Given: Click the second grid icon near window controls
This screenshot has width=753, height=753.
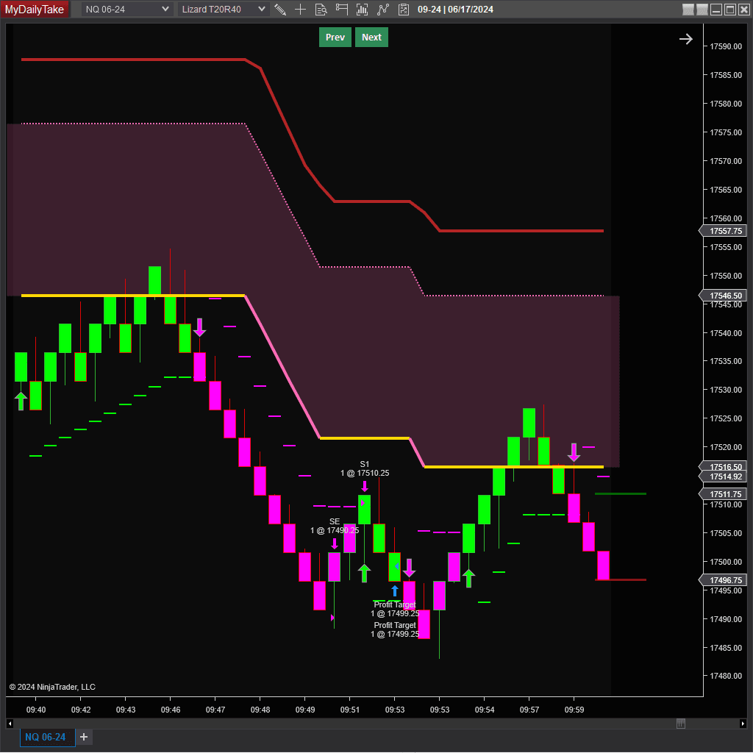Looking at the screenshot, I should (703, 10).
